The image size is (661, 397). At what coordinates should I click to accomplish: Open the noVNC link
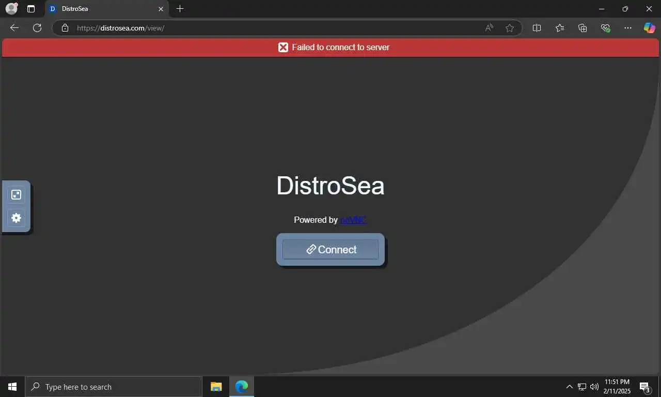(353, 220)
